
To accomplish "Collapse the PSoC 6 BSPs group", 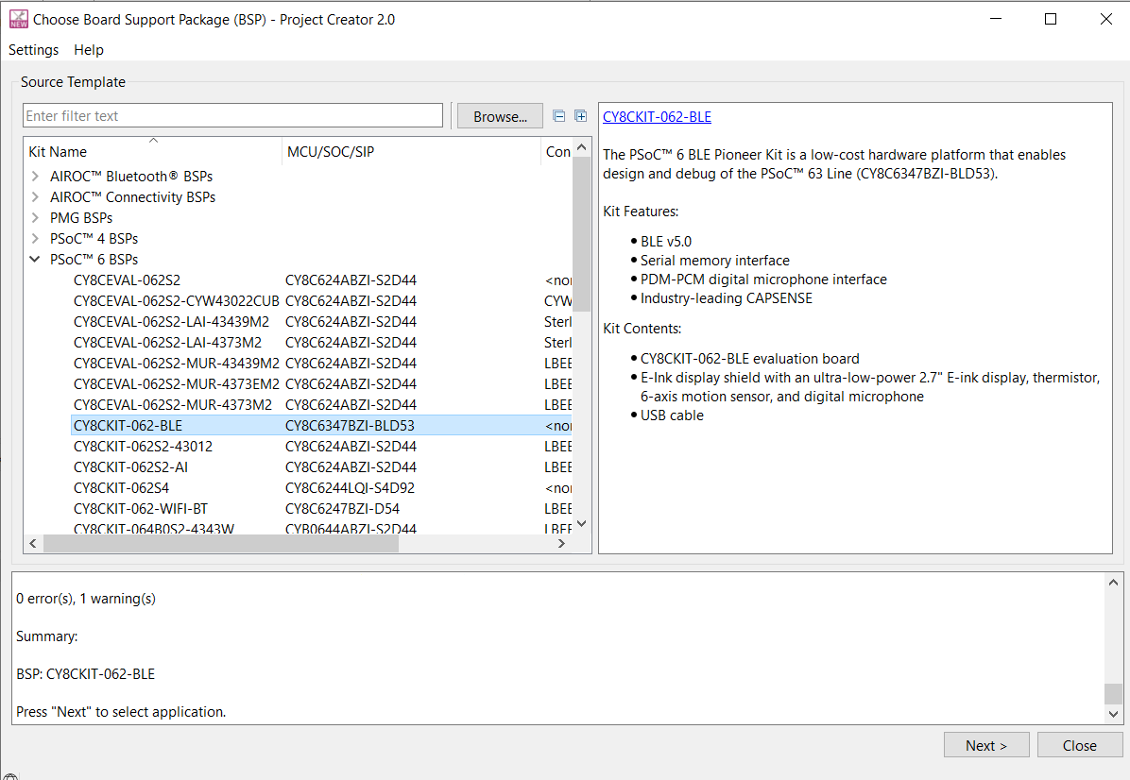I will coord(35,260).
